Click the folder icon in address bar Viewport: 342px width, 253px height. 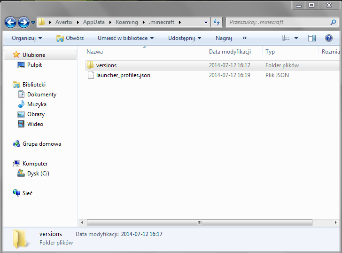point(42,22)
